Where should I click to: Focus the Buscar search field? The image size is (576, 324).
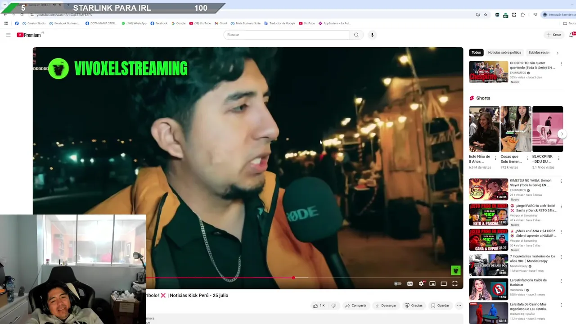click(286, 35)
